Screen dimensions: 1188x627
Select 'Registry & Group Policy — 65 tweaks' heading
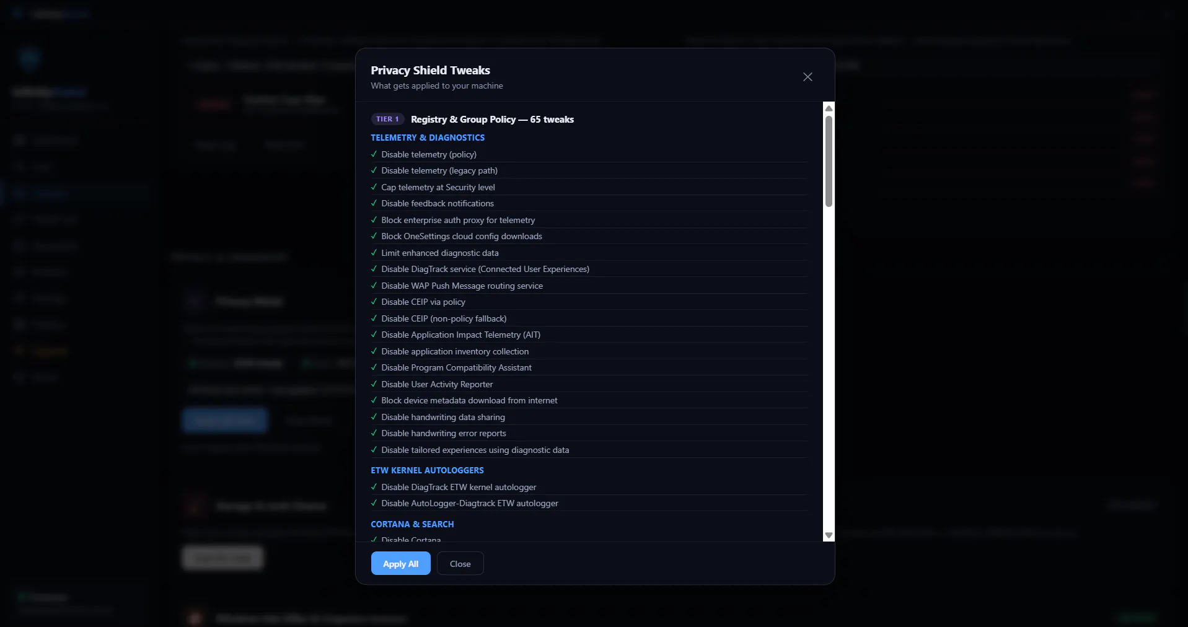[x=492, y=120]
